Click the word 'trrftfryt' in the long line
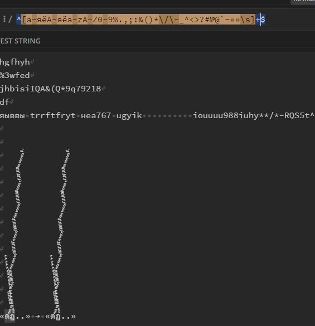Image resolution: width=315 pixels, height=326 pixels. click(53, 115)
